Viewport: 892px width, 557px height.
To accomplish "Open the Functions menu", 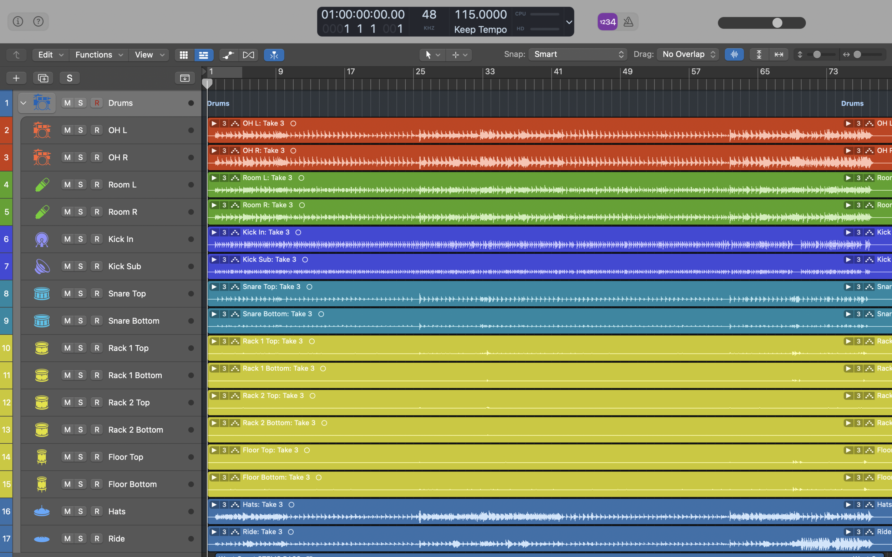I will point(94,55).
